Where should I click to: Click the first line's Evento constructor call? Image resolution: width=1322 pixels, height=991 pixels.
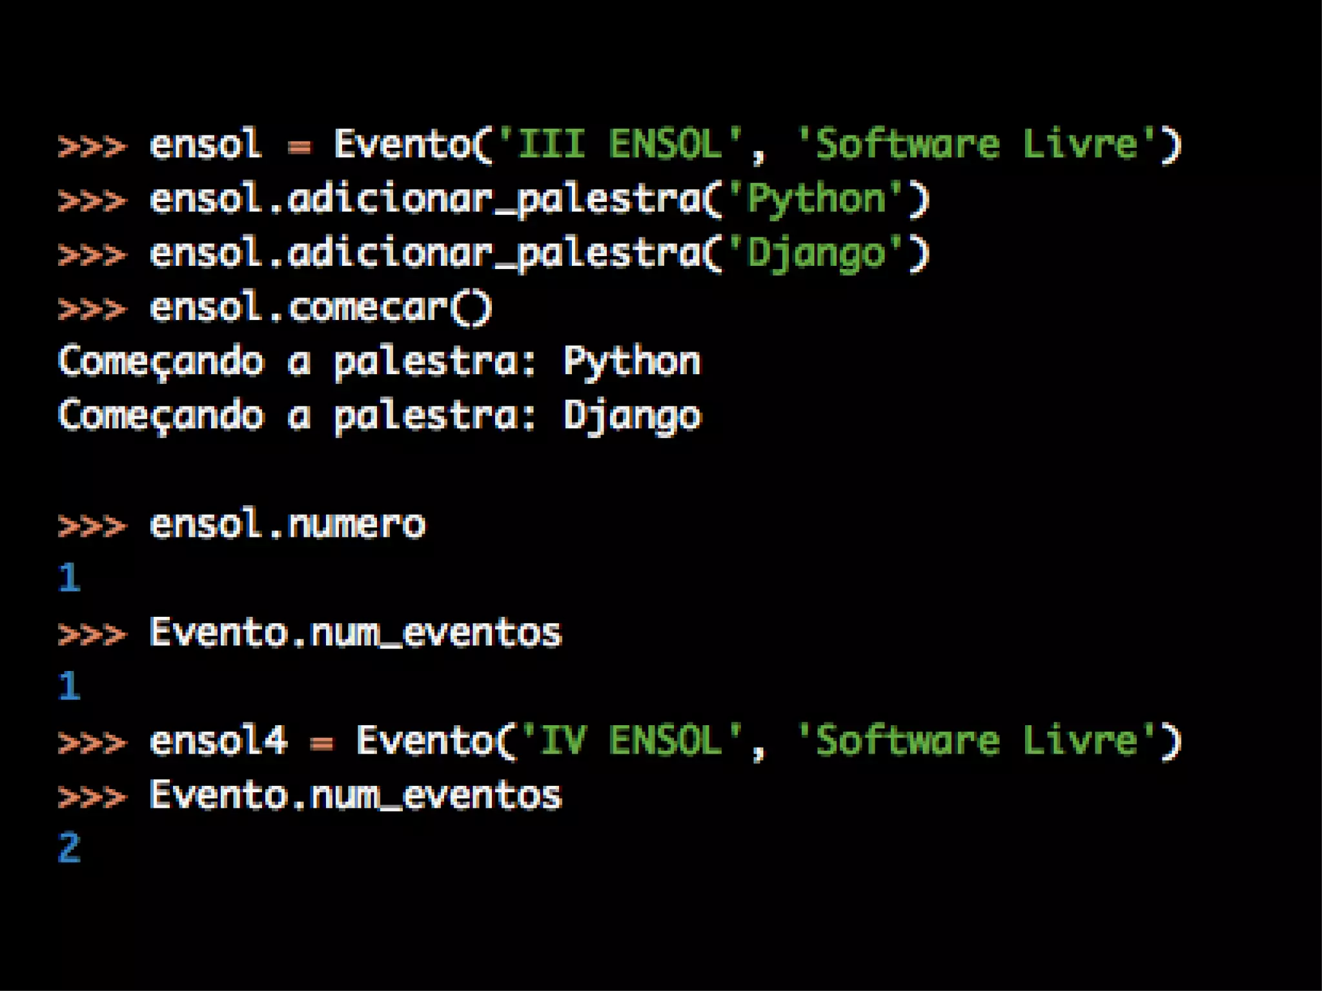(x=404, y=144)
